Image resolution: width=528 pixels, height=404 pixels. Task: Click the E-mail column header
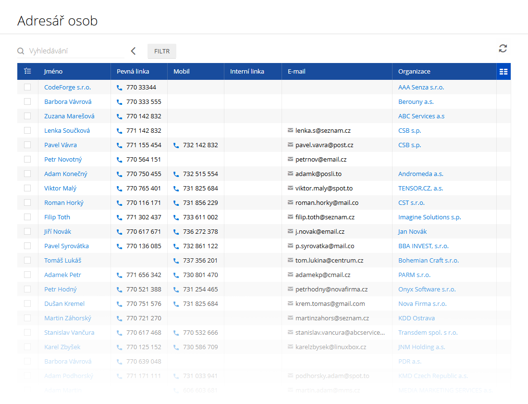[296, 72]
